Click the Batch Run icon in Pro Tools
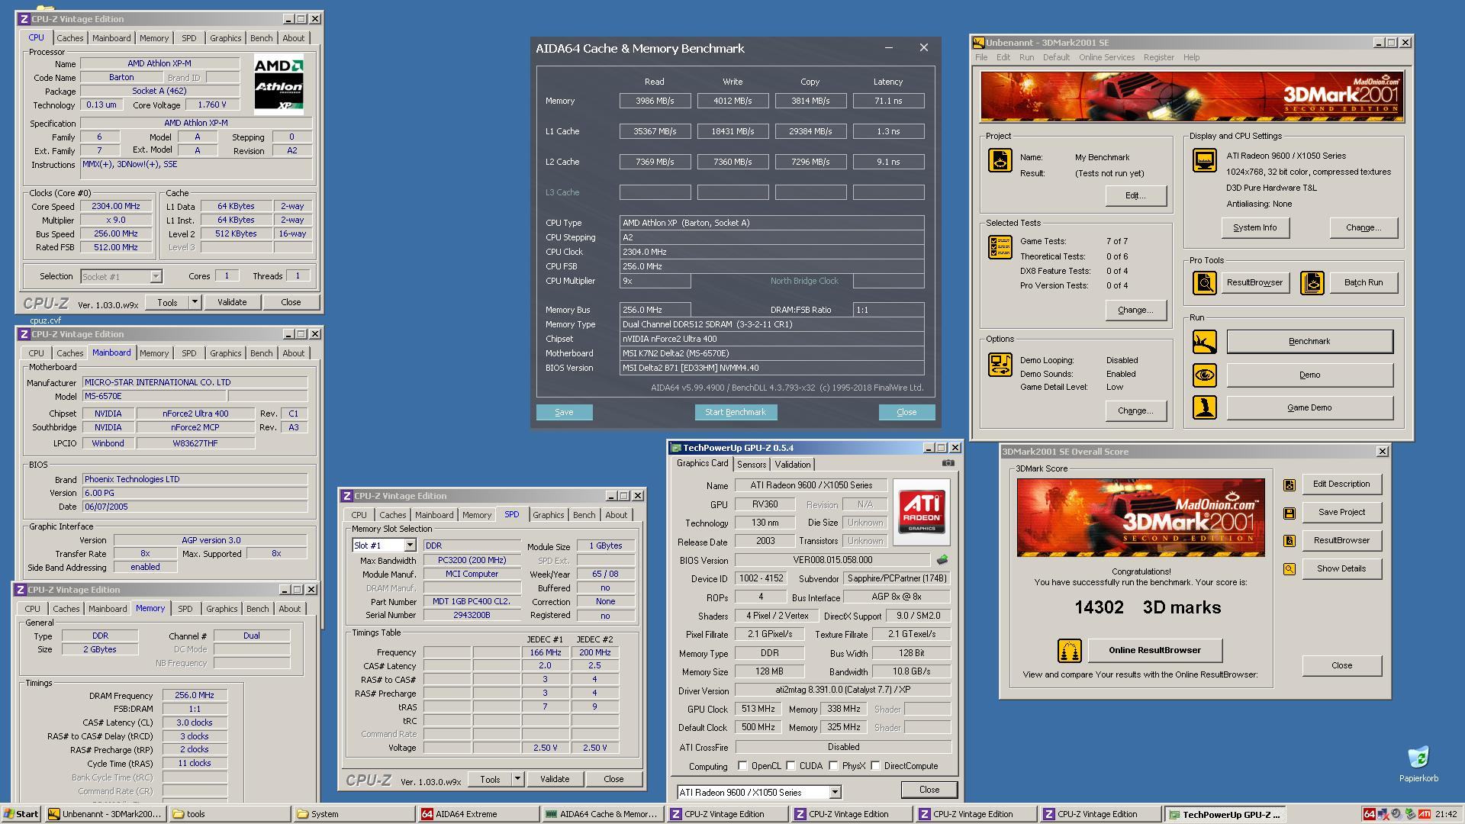Screen dimensions: 1465x824 (1312, 283)
